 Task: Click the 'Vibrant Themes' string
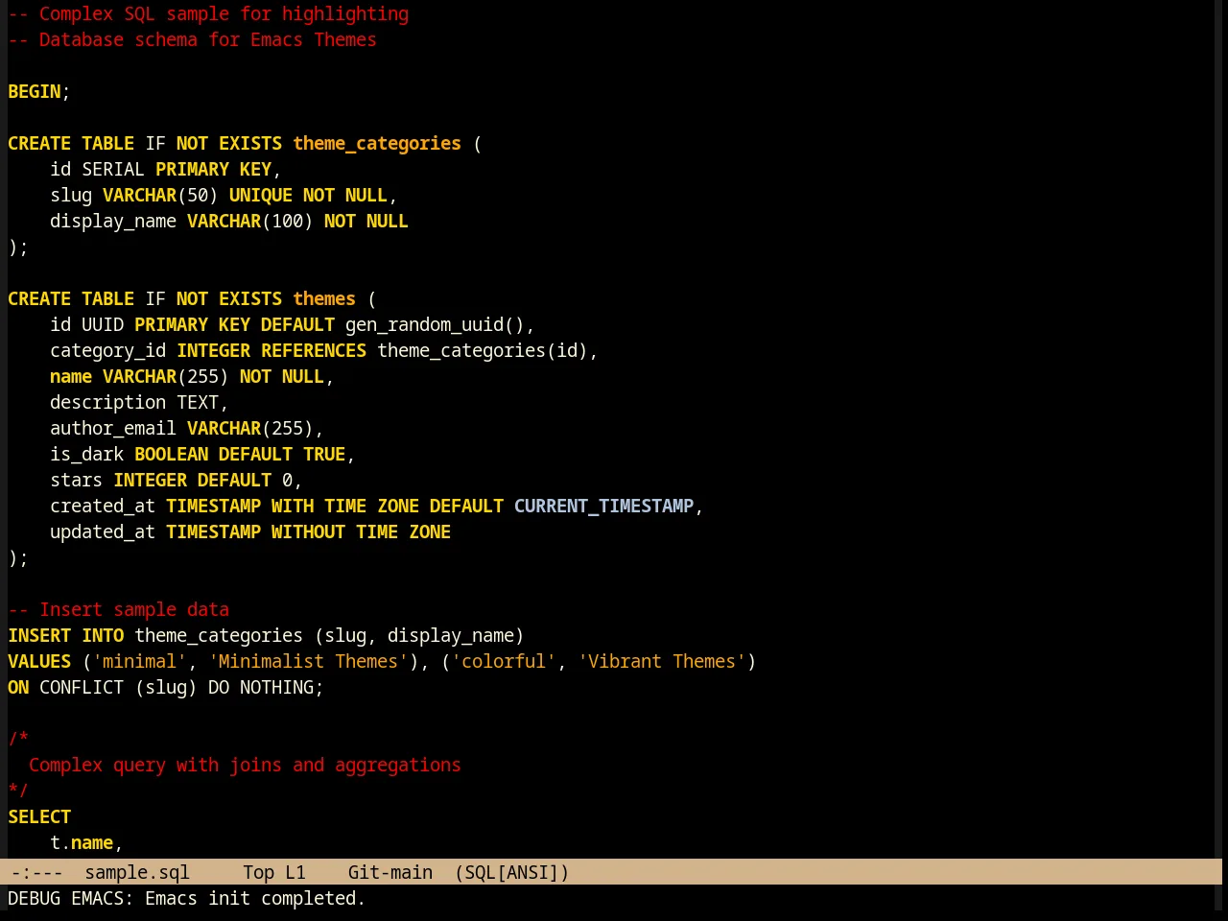click(662, 661)
